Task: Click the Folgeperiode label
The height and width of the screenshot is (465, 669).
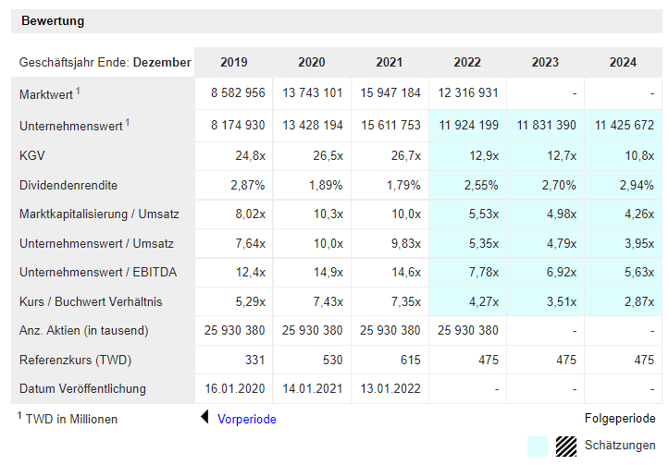Action: coord(620,419)
